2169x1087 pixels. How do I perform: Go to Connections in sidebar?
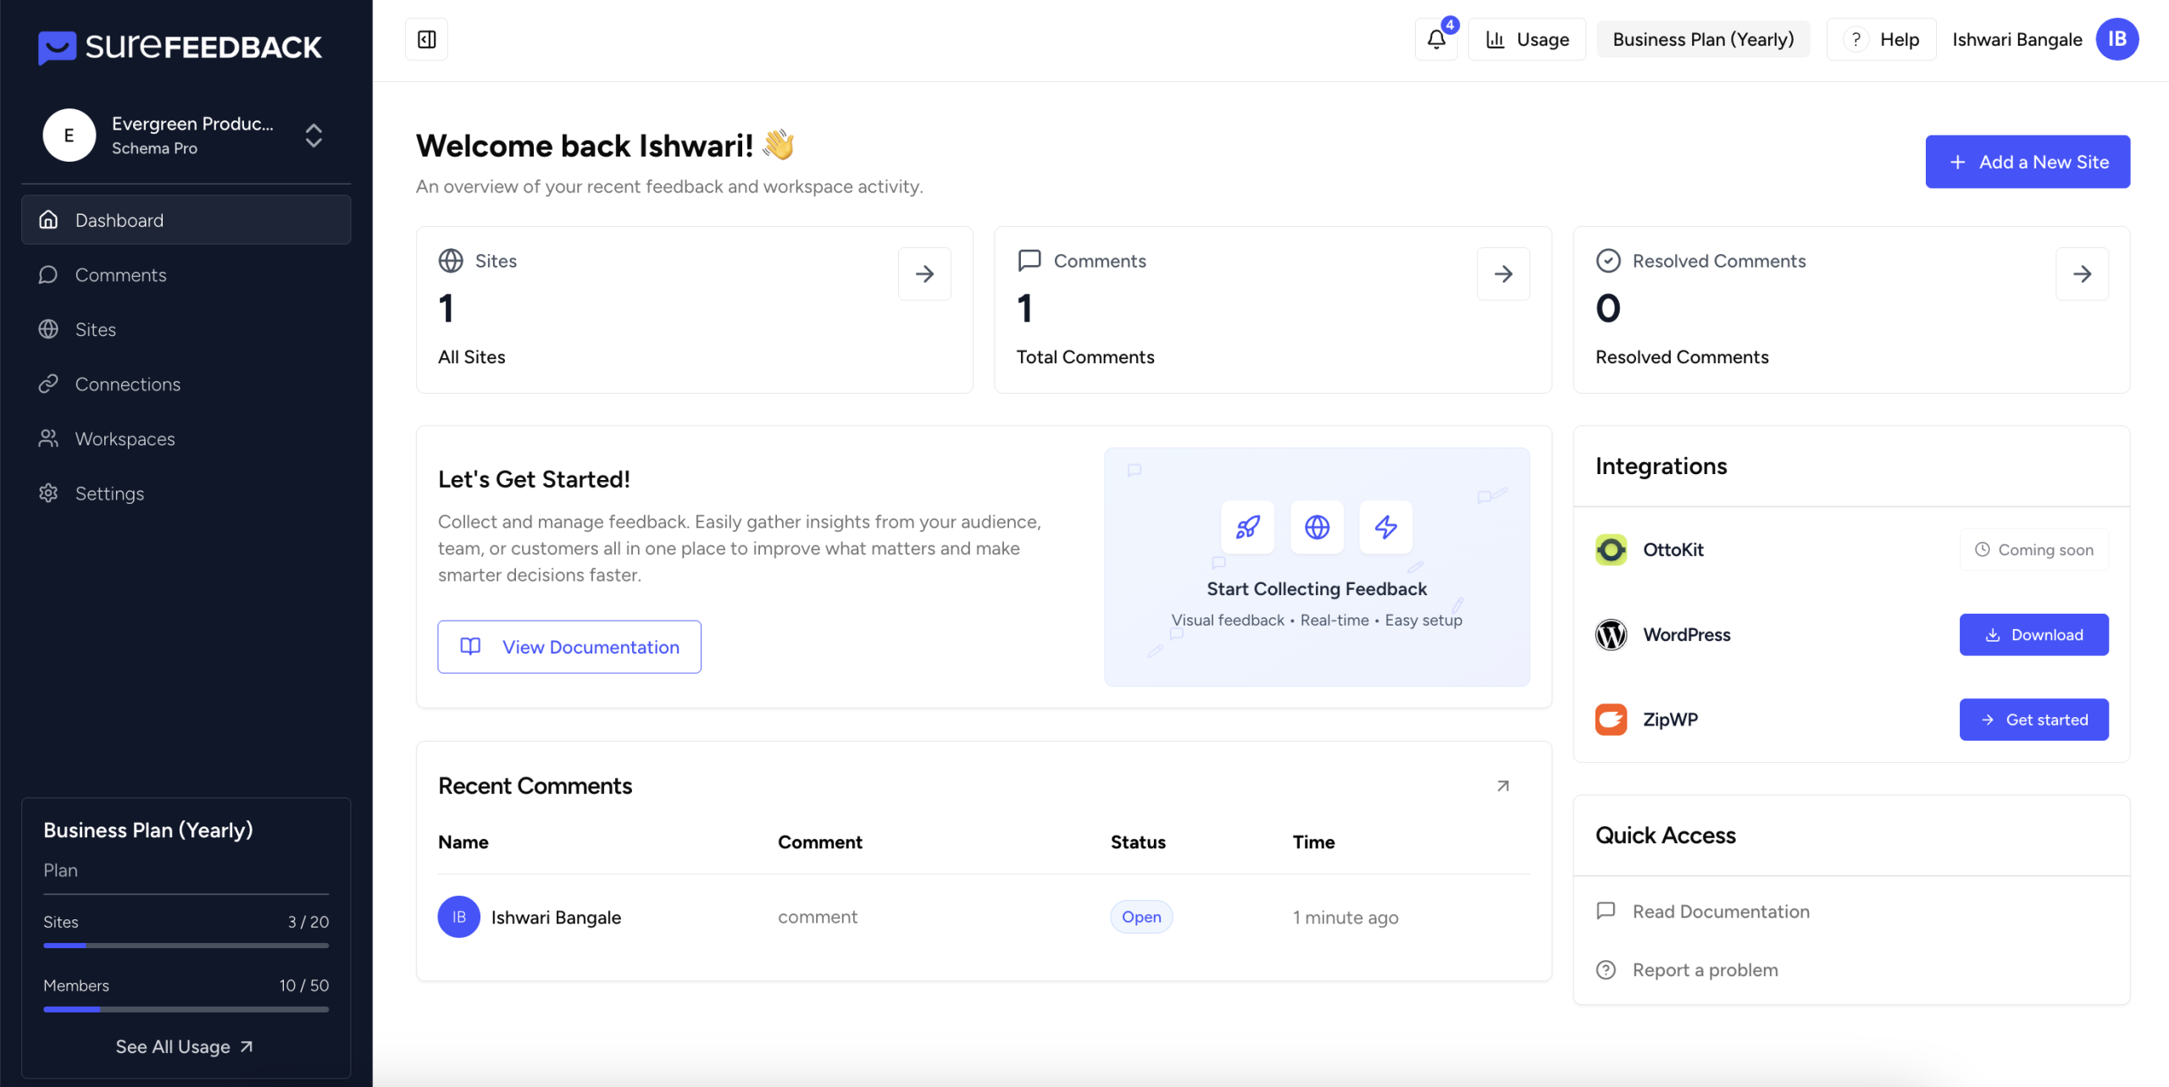[x=127, y=384]
